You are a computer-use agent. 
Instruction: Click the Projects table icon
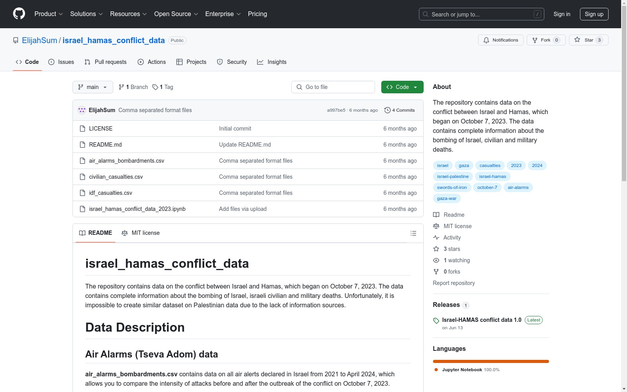[x=179, y=62]
